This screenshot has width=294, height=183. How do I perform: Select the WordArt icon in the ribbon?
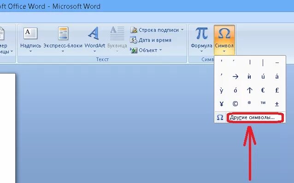point(94,33)
